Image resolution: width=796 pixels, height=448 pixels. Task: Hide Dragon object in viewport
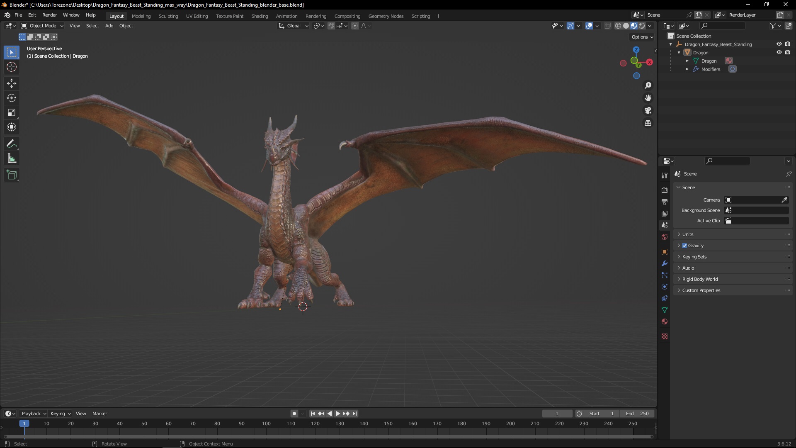[779, 52]
